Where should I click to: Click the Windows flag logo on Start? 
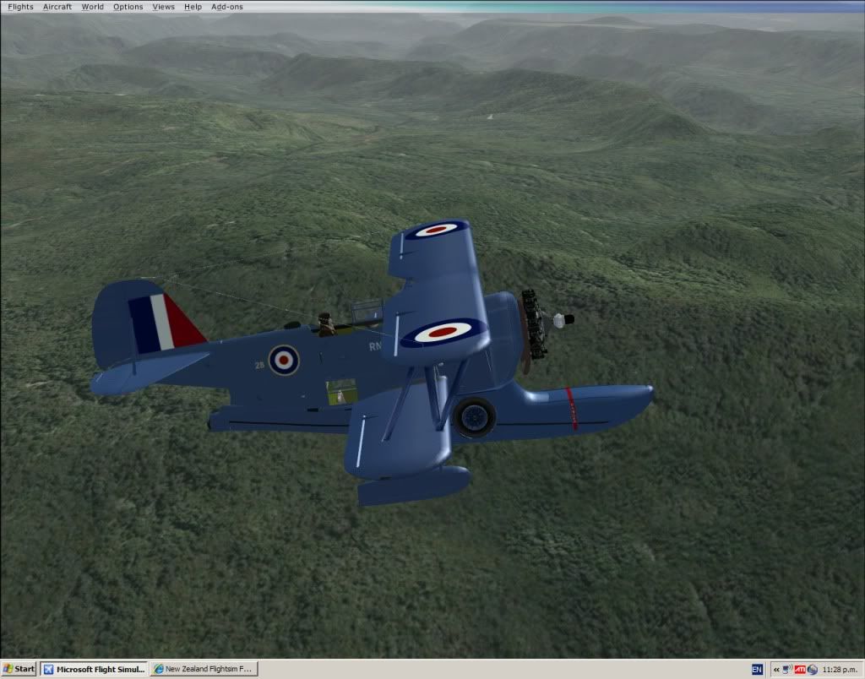click(x=8, y=669)
